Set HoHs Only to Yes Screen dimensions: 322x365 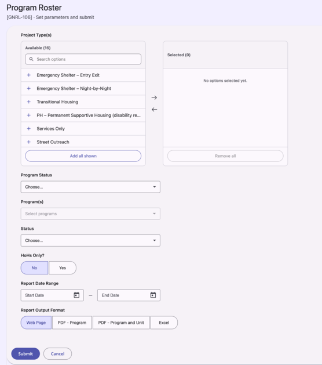pos(63,268)
